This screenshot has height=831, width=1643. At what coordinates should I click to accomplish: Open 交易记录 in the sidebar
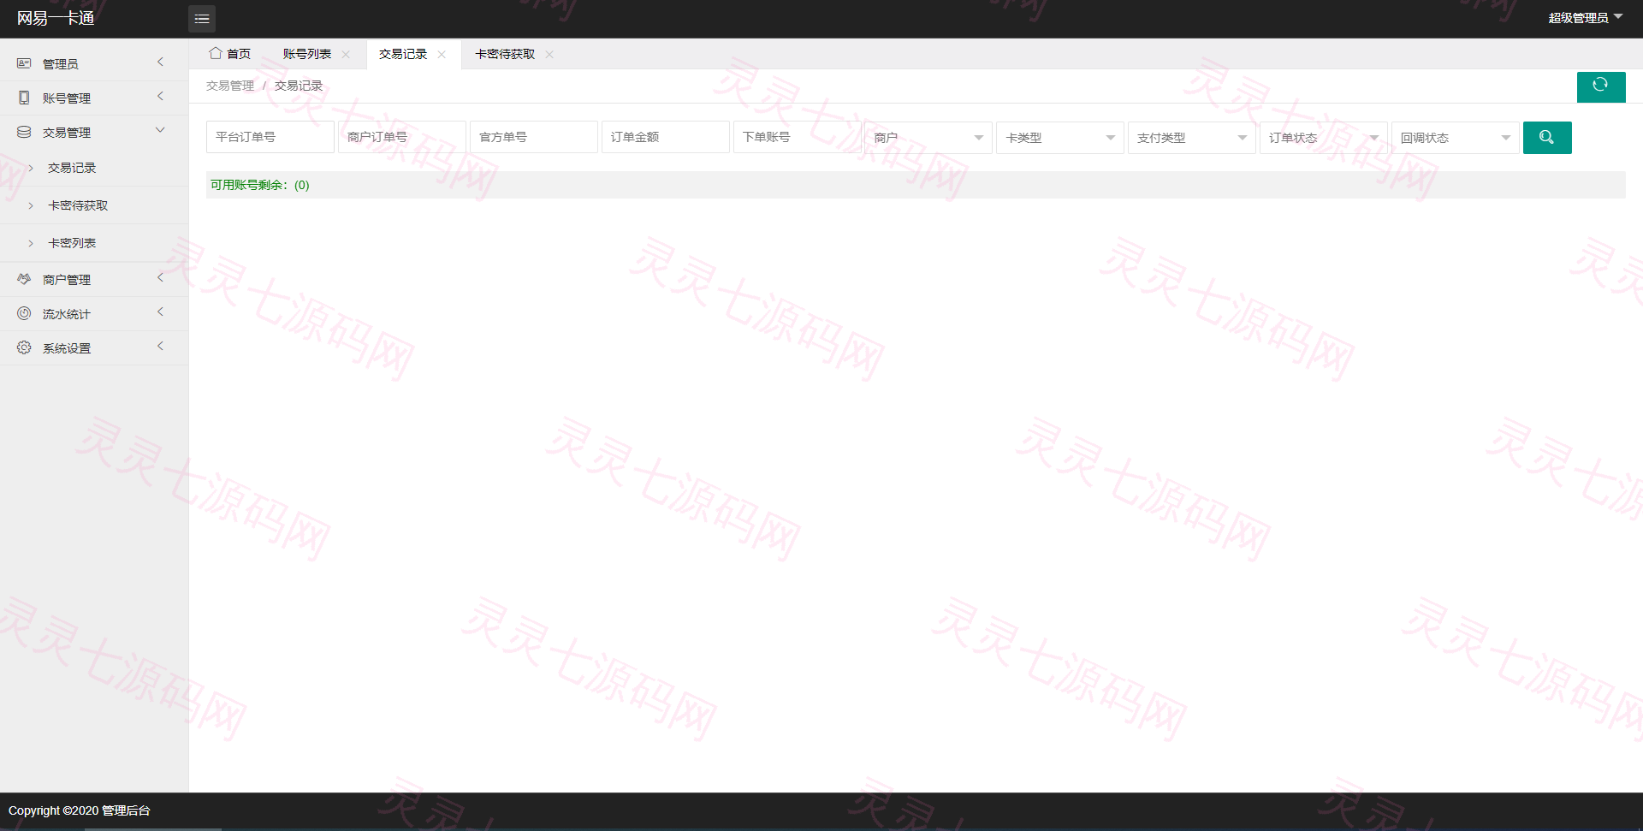pyautogui.click(x=72, y=168)
